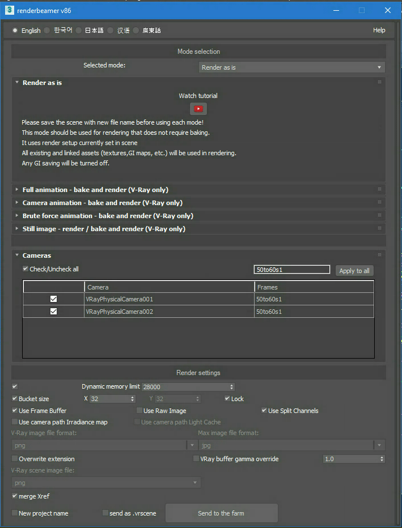Click the Apply to all button

pos(354,271)
